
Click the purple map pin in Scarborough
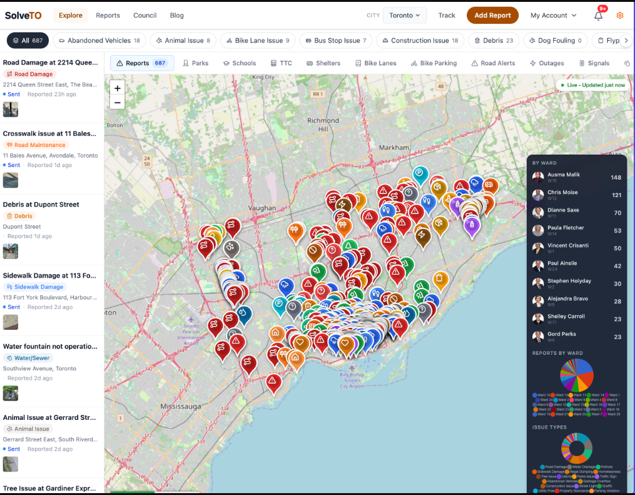(x=471, y=225)
